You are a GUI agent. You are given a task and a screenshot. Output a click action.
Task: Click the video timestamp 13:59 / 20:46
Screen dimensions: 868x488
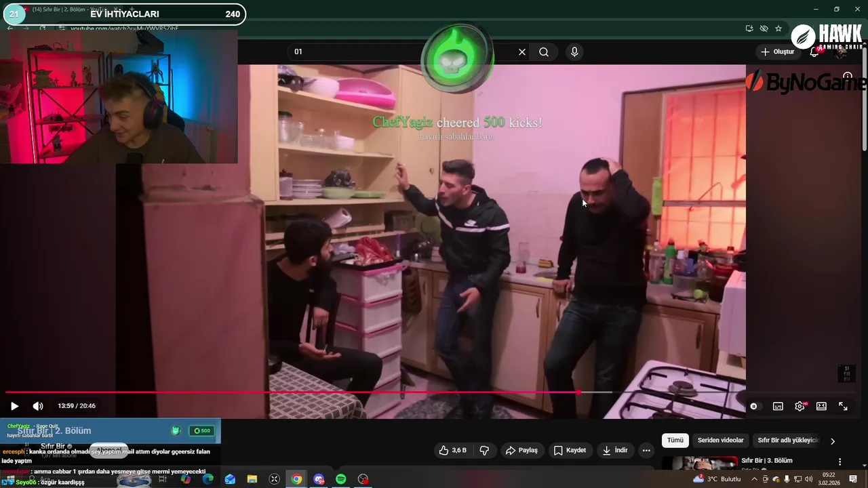point(77,406)
